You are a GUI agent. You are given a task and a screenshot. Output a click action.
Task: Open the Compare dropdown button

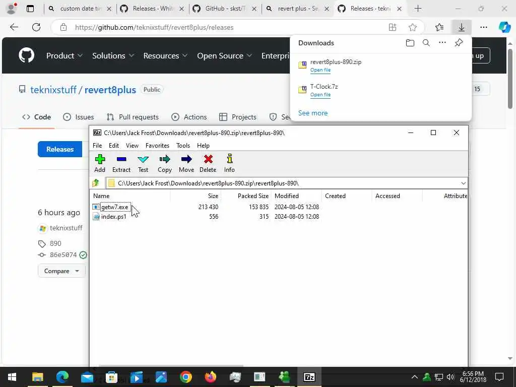(x=61, y=271)
